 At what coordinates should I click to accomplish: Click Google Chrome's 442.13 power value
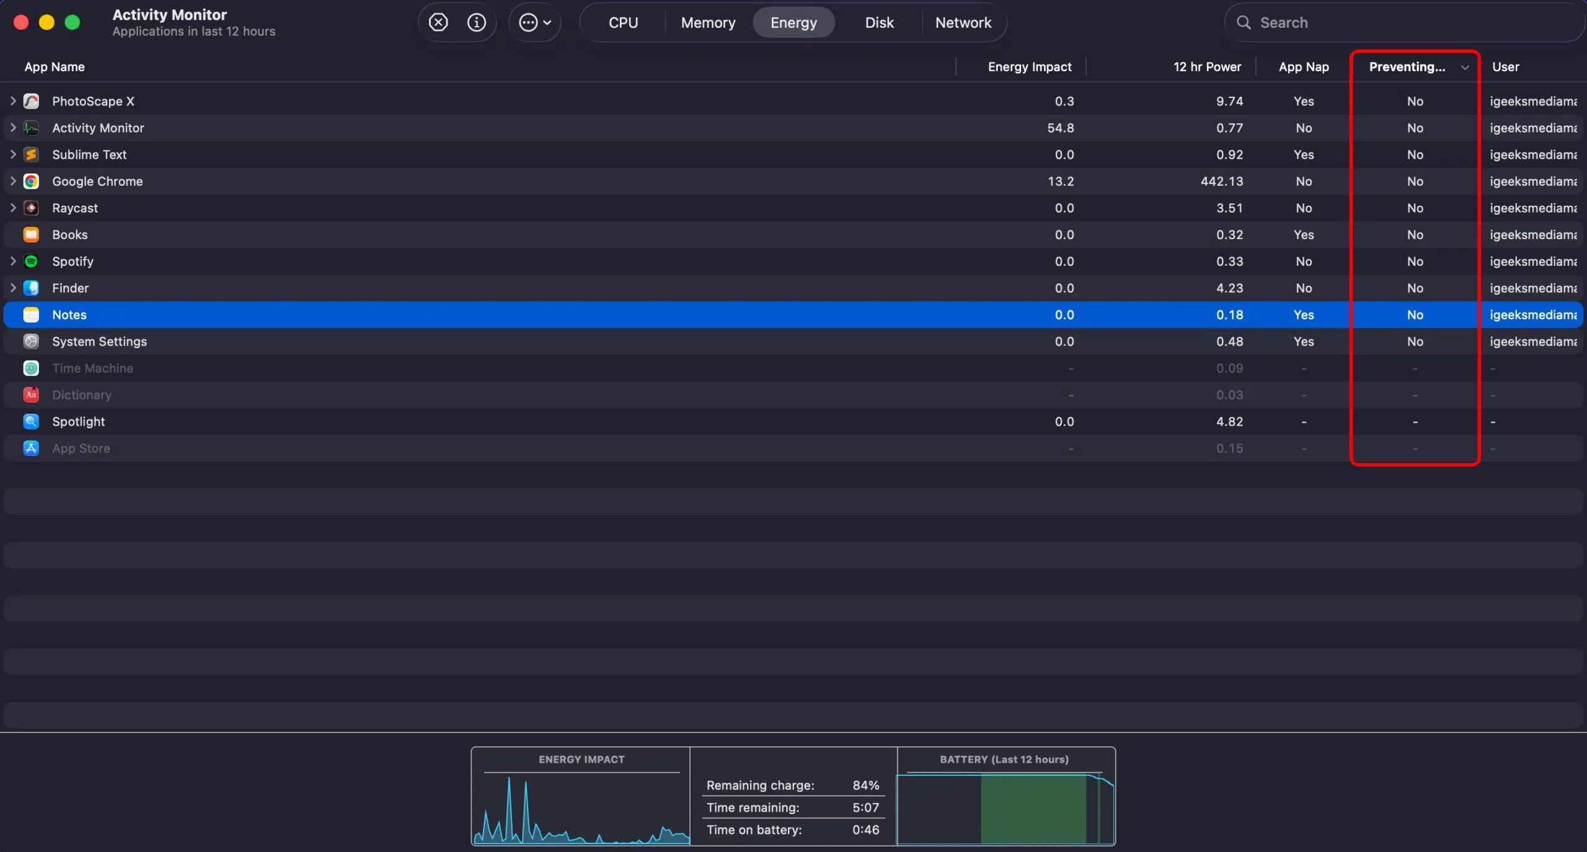(1221, 181)
